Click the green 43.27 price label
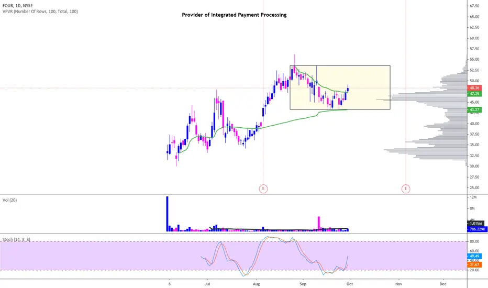The image size is (488, 288). (474, 109)
